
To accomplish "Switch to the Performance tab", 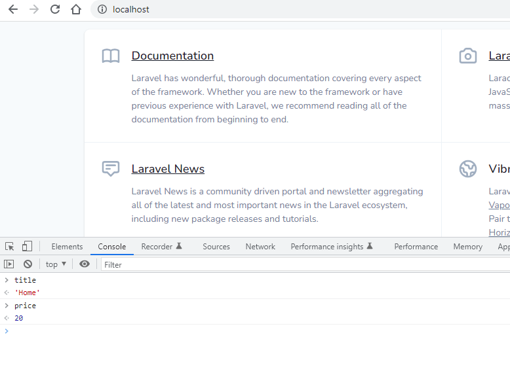I will point(416,247).
